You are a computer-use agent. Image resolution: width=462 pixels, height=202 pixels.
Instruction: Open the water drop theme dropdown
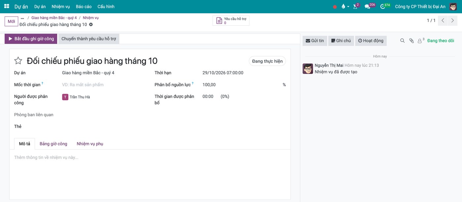(345, 6)
